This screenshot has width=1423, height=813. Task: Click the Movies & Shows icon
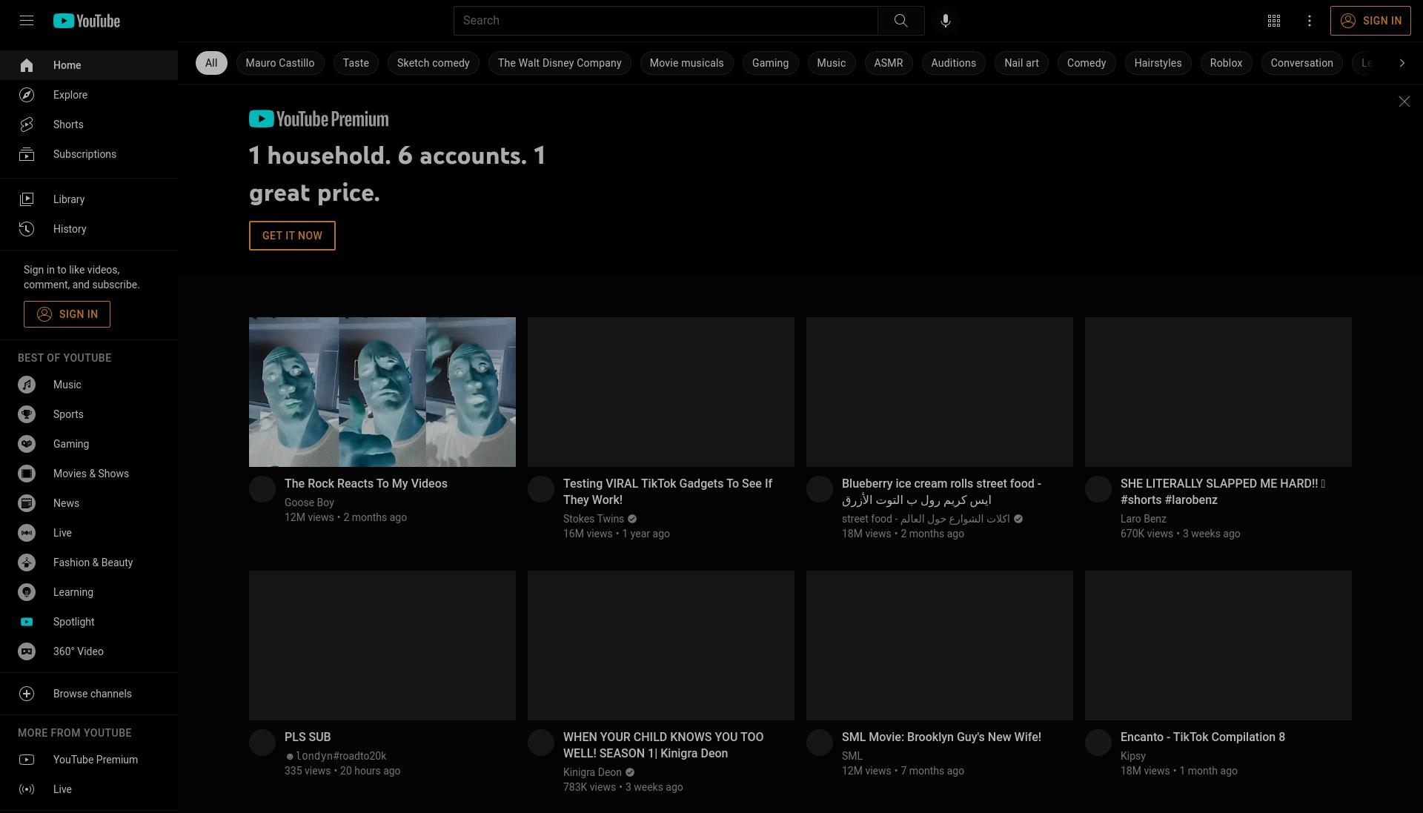click(x=27, y=474)
